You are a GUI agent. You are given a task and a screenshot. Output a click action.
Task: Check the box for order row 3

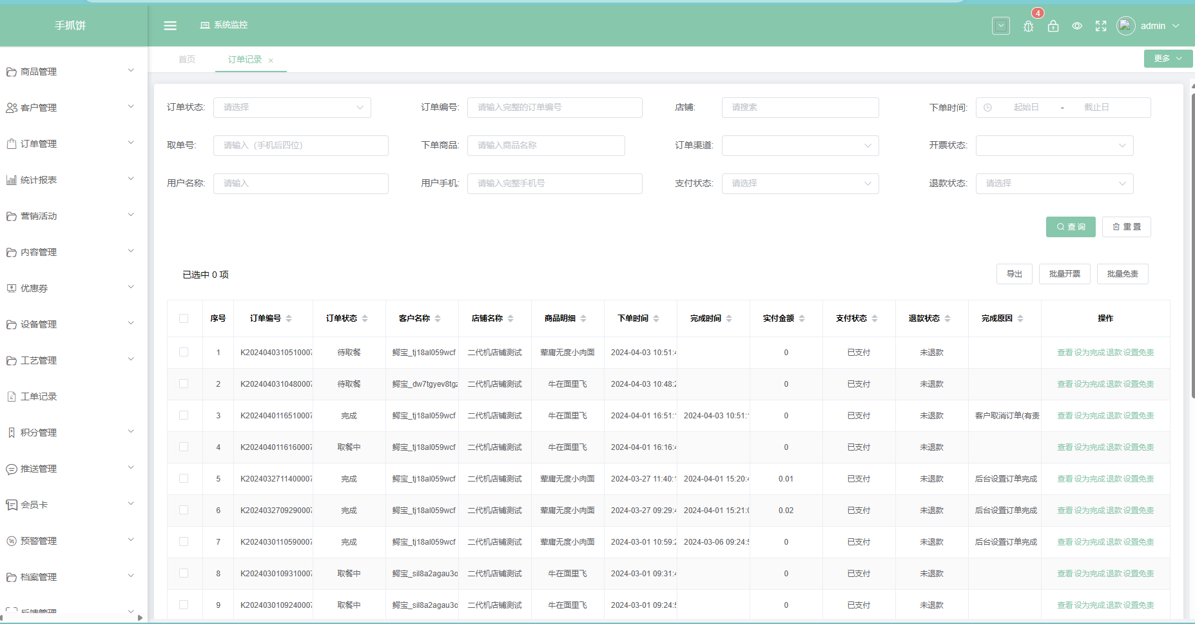(184, 415)
